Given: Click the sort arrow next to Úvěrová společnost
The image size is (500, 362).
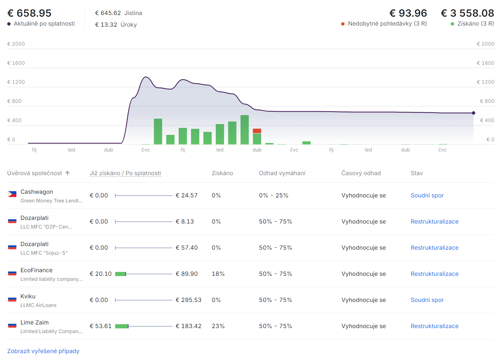Looking at the screenshot, I should pyautogui.click(x=67, y=173).
